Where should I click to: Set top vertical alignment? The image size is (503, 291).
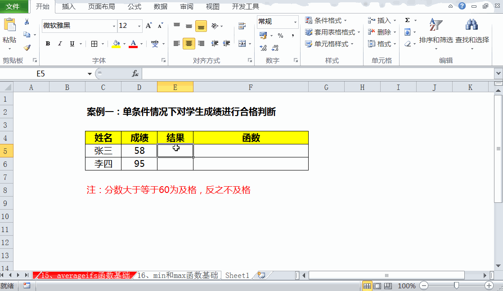click(x=177, y=26)
